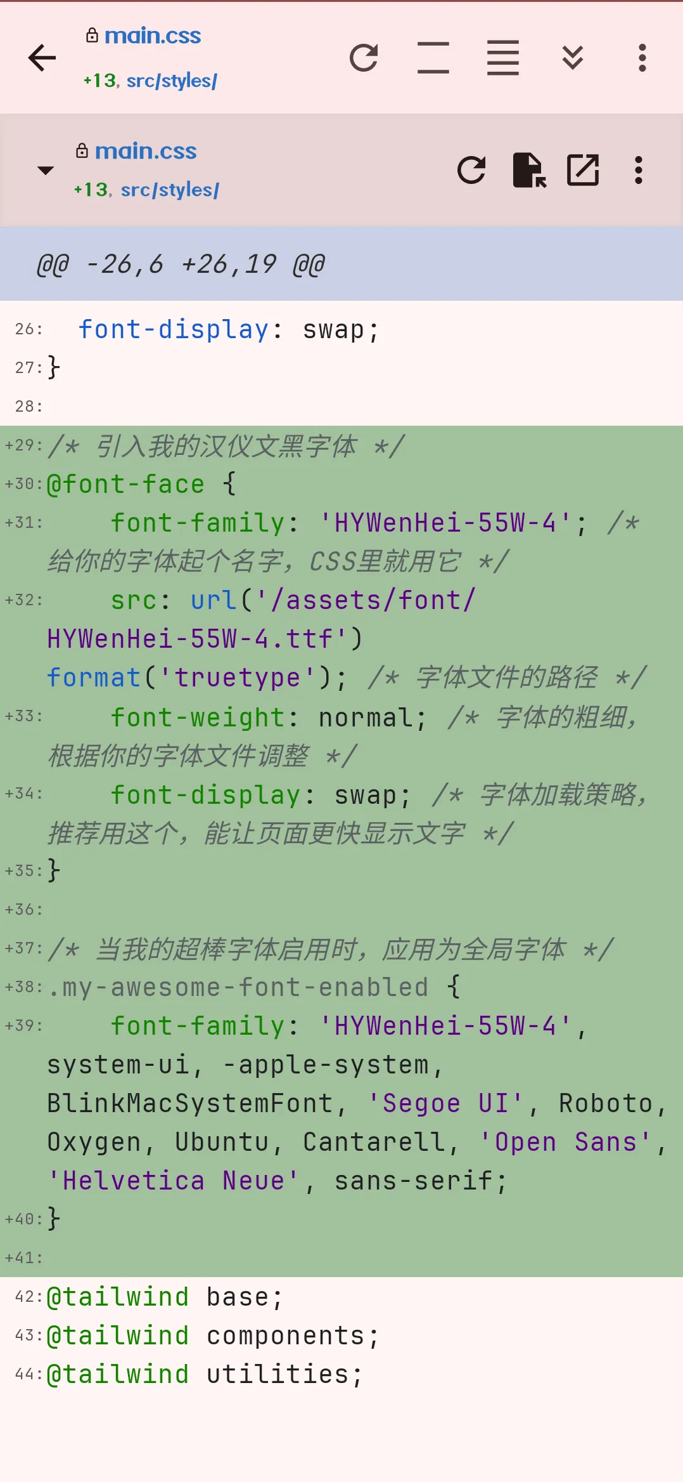Tap the two-line diff view icon
Screen dimensions: 683x1482
(433, 58)
